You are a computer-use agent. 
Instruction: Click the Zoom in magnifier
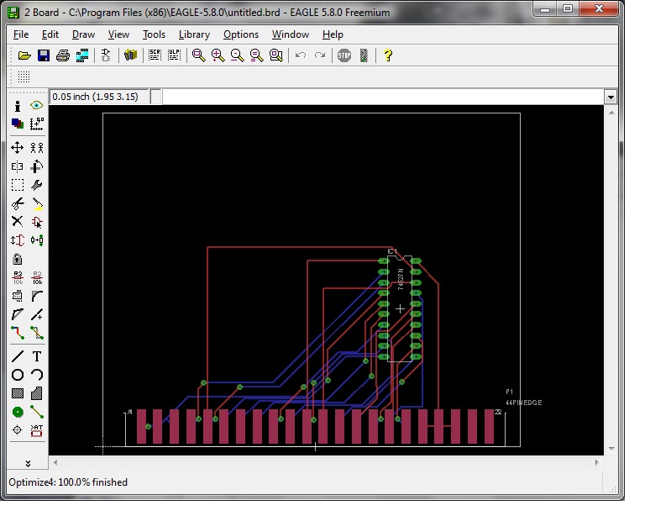point(218,55)
